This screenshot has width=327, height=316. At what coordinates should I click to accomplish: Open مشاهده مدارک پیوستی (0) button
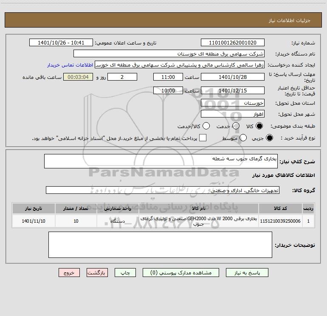181,273
